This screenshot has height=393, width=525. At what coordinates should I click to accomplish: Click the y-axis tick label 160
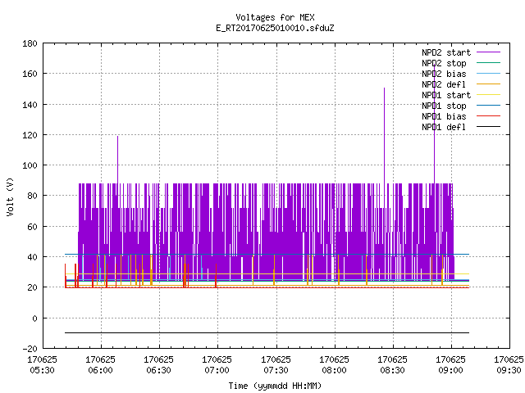pos(30,74)
